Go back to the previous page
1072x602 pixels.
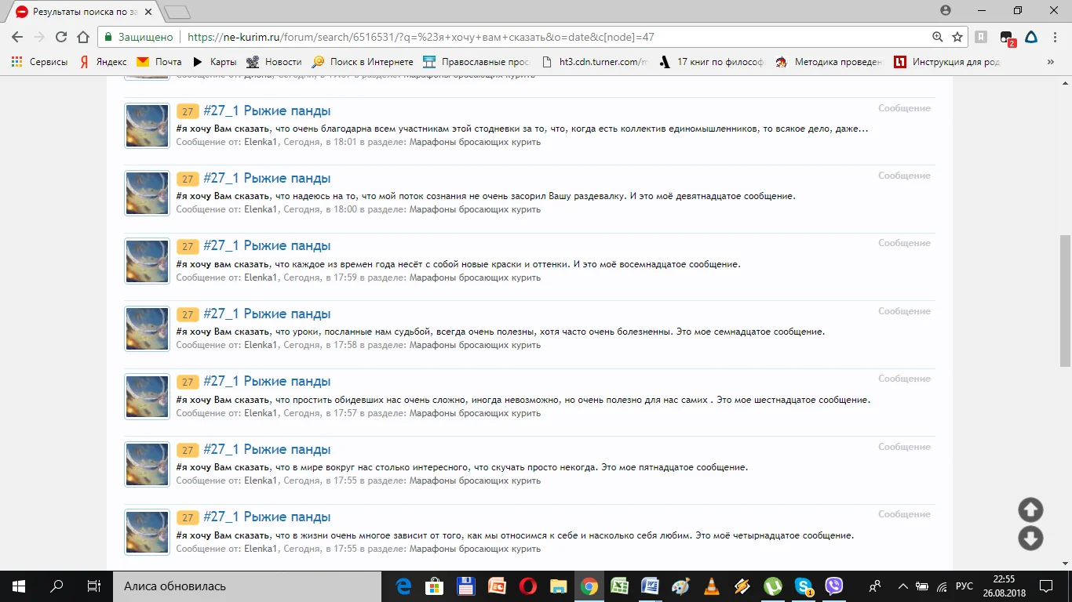coord(16,37)
